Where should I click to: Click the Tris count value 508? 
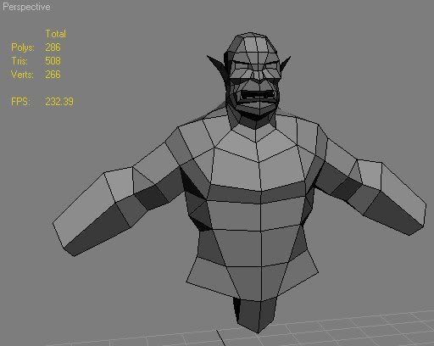coord(53,61)
